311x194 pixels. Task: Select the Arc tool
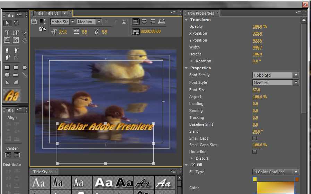16,82
